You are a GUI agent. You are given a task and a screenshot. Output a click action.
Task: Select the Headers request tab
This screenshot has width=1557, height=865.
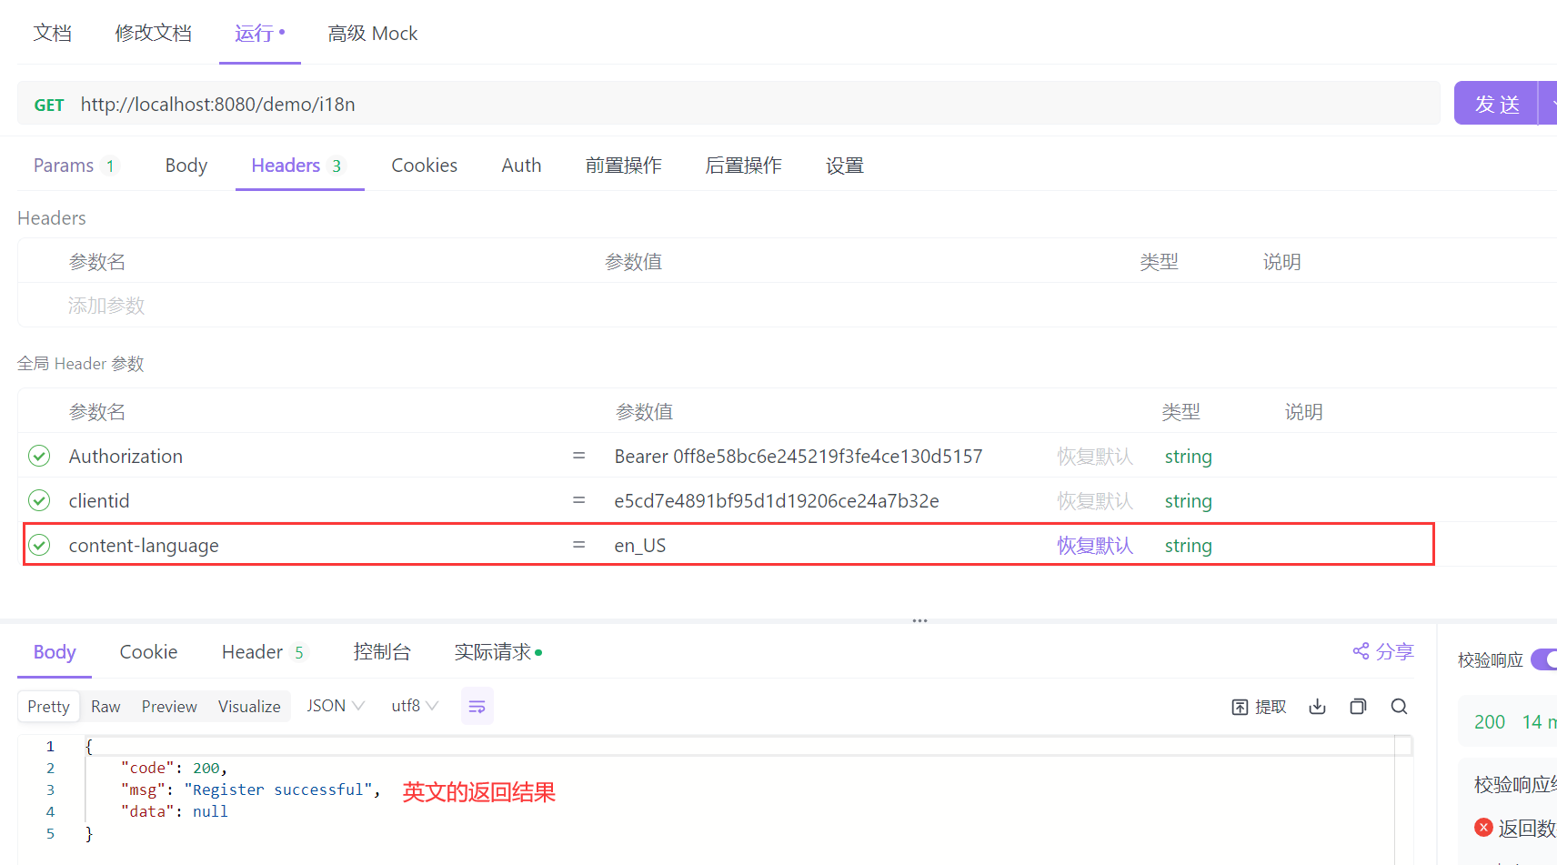coord(298,166)
